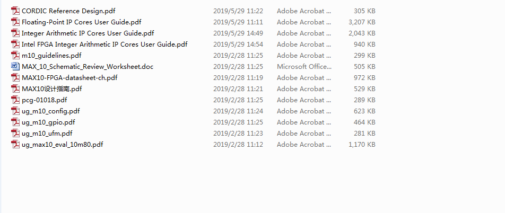Select the ug_m10_gpio.pdf file name

tap(48, 122)
